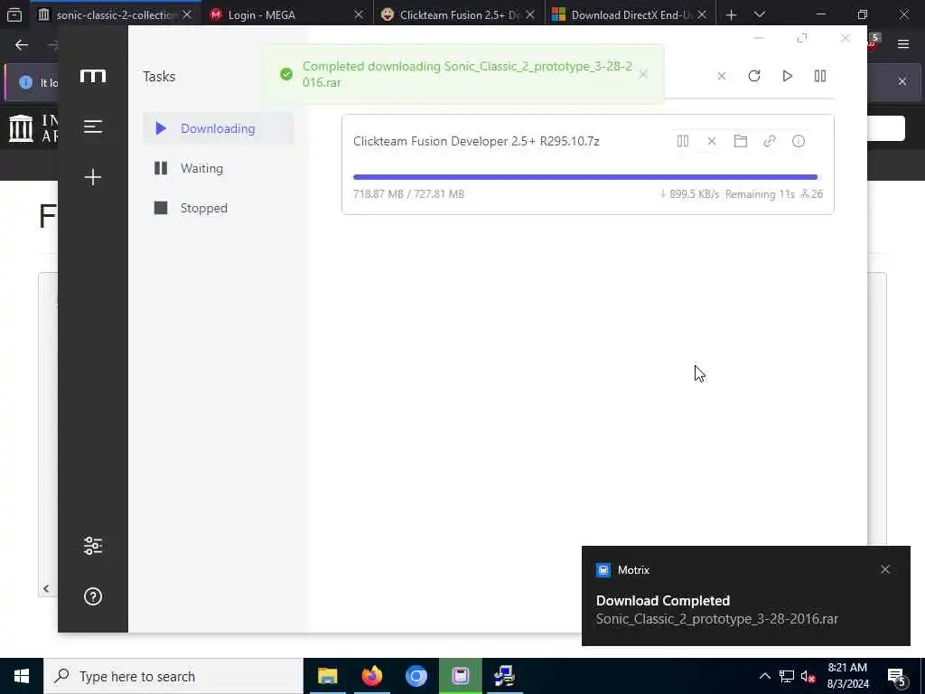Close the Login - MEGA browser tab
This screenshot has width=925, height=694.
click(358, 14)
